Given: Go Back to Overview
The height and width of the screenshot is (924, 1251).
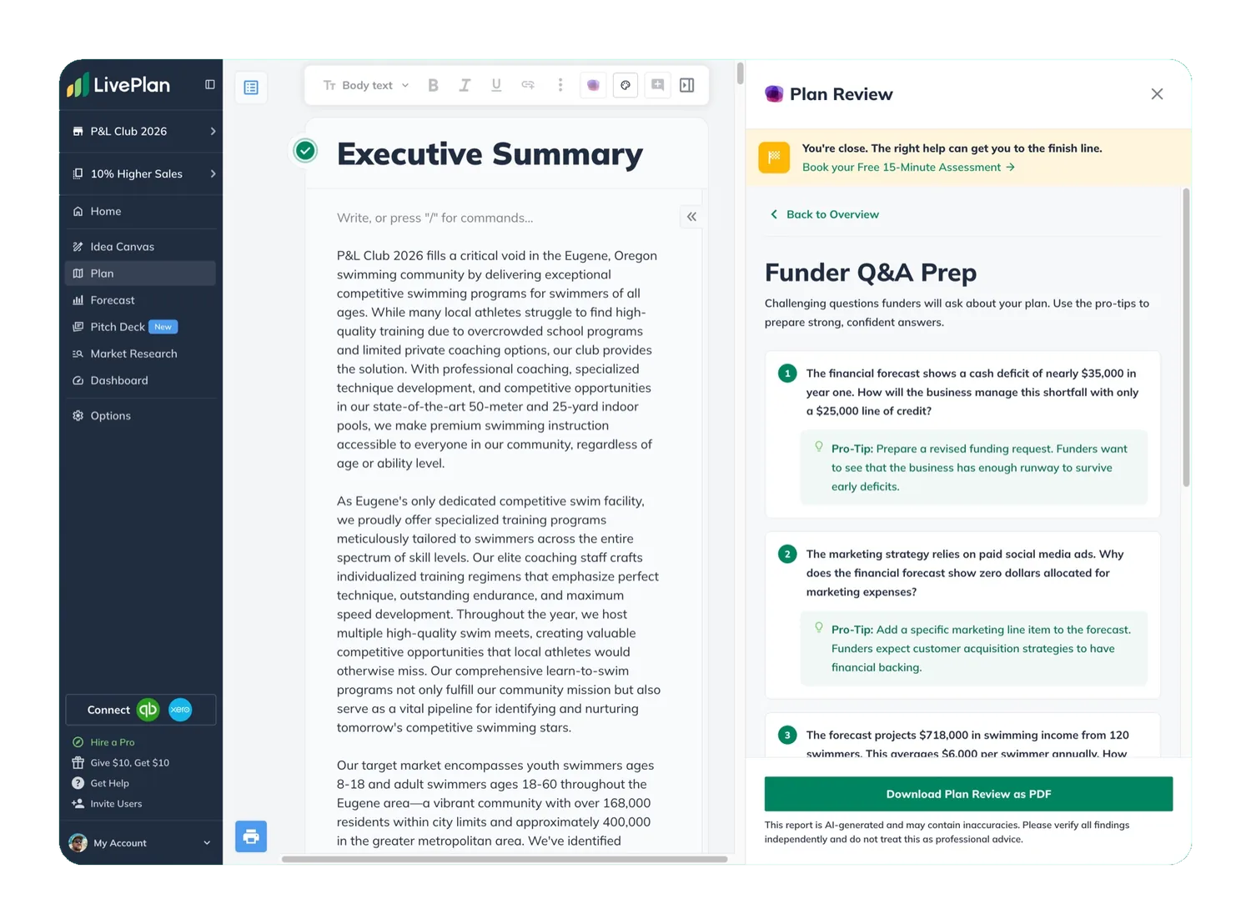Looking at the screenshot, I should [x=824, y=214].
